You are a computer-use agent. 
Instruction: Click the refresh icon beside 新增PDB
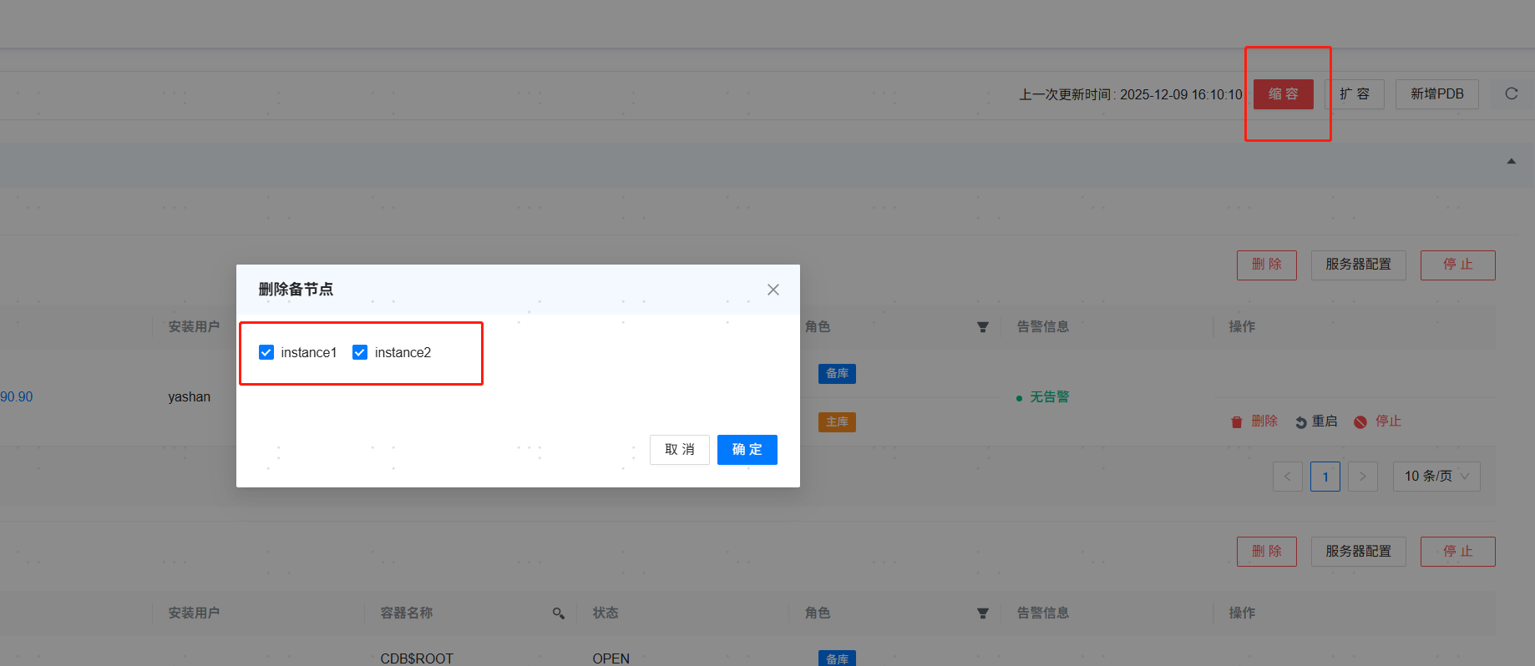1511,93
